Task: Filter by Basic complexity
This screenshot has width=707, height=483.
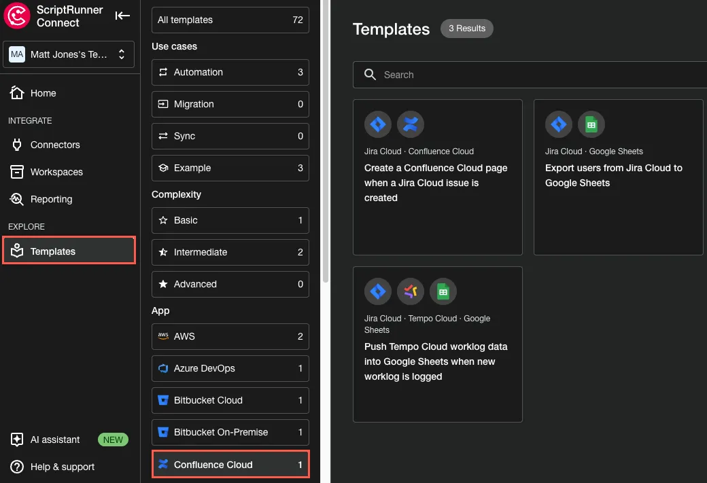Action: (x=230, y=220)
